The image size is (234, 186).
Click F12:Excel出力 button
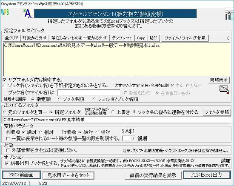point(207,175)
